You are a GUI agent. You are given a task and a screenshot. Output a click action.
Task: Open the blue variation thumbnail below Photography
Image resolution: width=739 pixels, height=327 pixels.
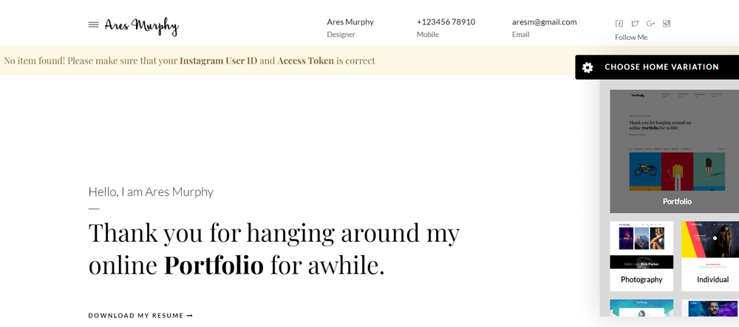coord(641,308)
